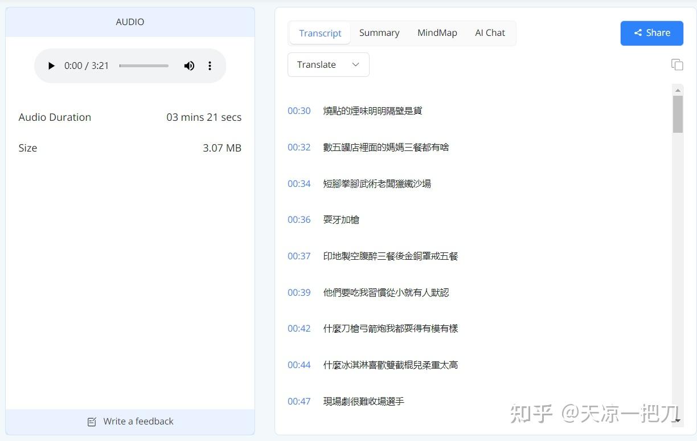
Task: Copy the transcript with the copy icon
Action: [x=677, y=64]
